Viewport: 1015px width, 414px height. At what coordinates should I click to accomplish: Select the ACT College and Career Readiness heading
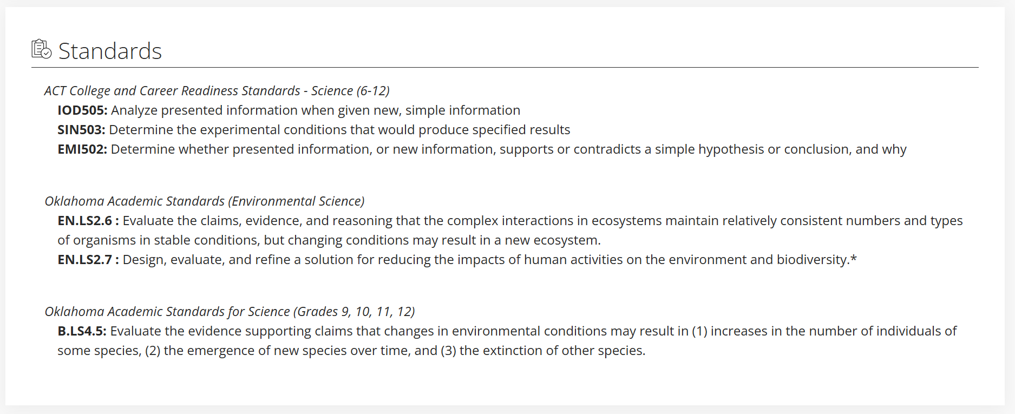(217, 91)
